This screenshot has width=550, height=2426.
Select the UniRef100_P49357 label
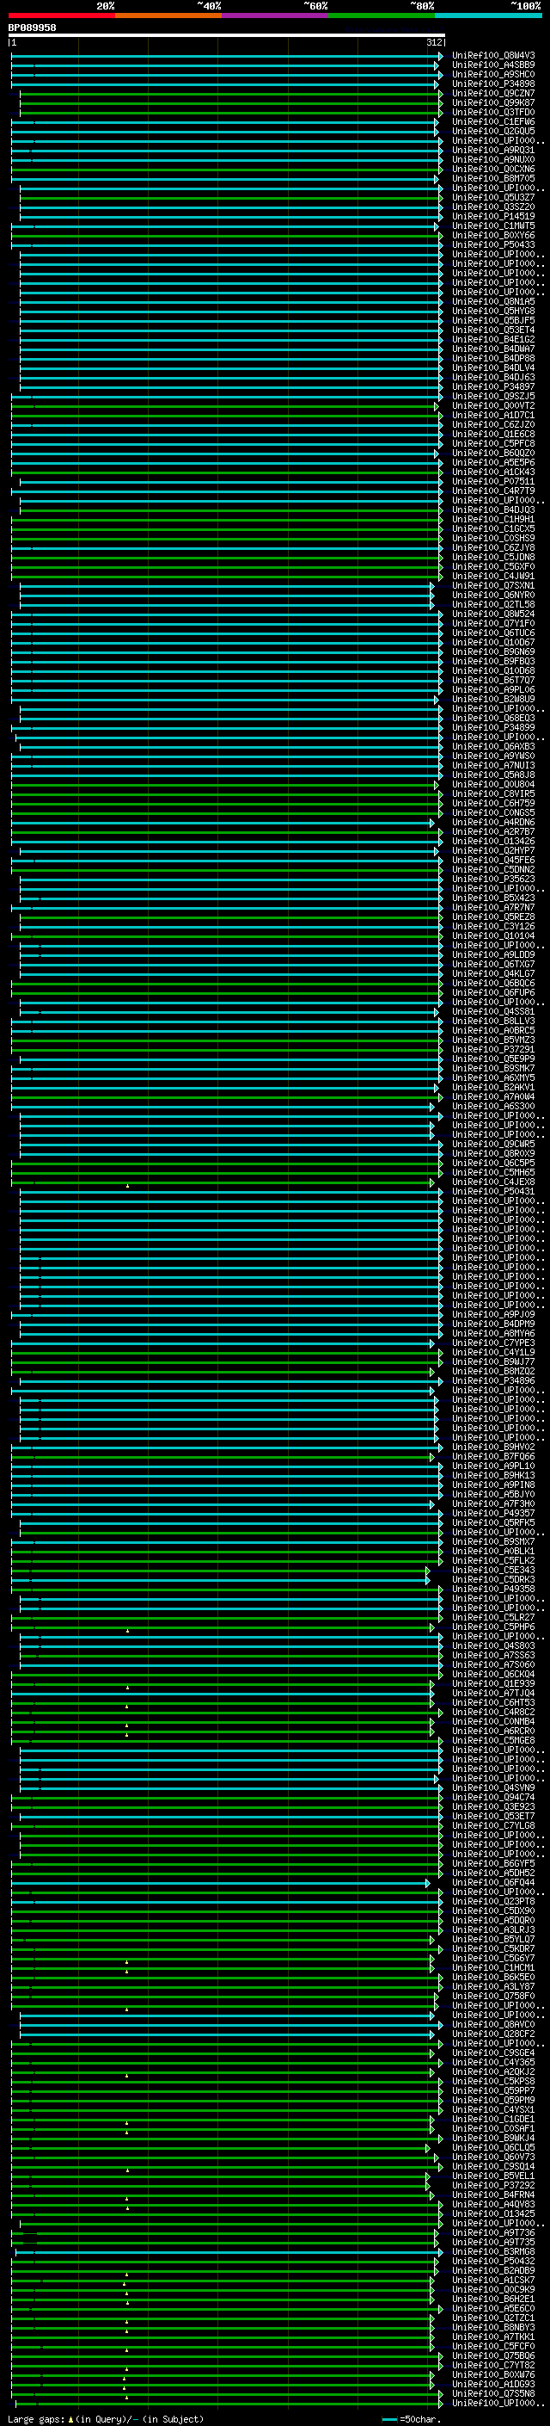point(493,1514)
